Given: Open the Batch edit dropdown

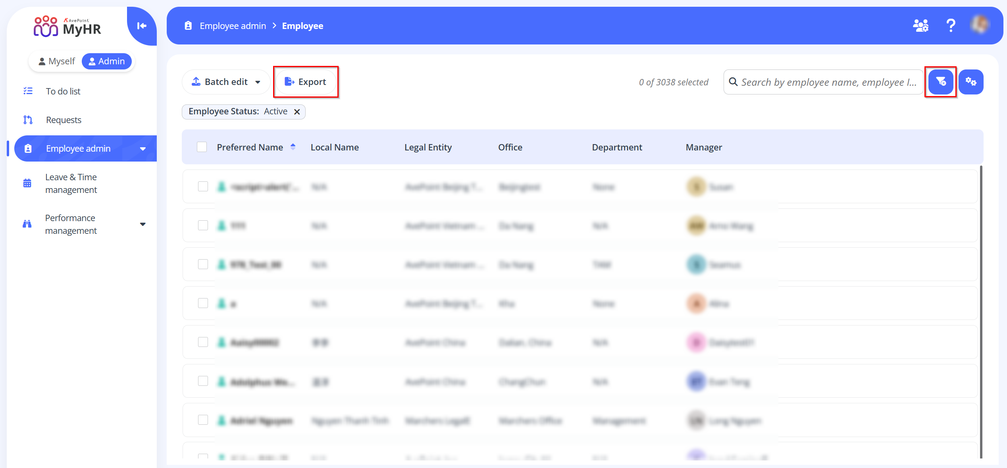Looking at the screenshot, I should 226,82.
